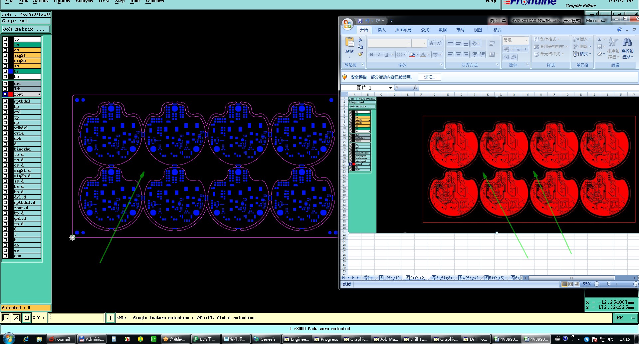The image size is (639, 344).
Task: Click the Undo arrow in Excel
Action: (x=367, y=21)
